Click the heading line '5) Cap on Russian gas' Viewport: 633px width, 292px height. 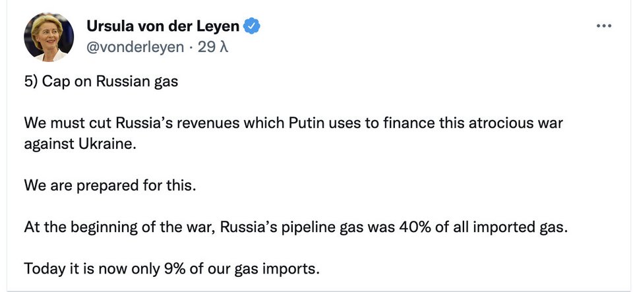pos(101,82)
